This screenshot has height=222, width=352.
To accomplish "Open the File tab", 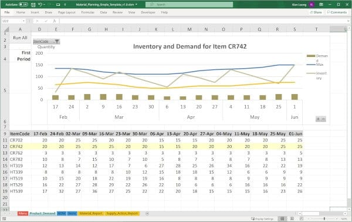I will coord(7,12).
